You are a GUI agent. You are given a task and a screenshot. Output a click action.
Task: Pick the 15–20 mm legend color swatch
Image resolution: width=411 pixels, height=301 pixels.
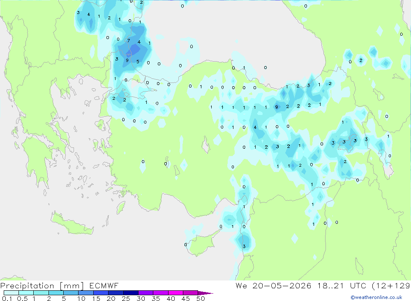point(101,293)
